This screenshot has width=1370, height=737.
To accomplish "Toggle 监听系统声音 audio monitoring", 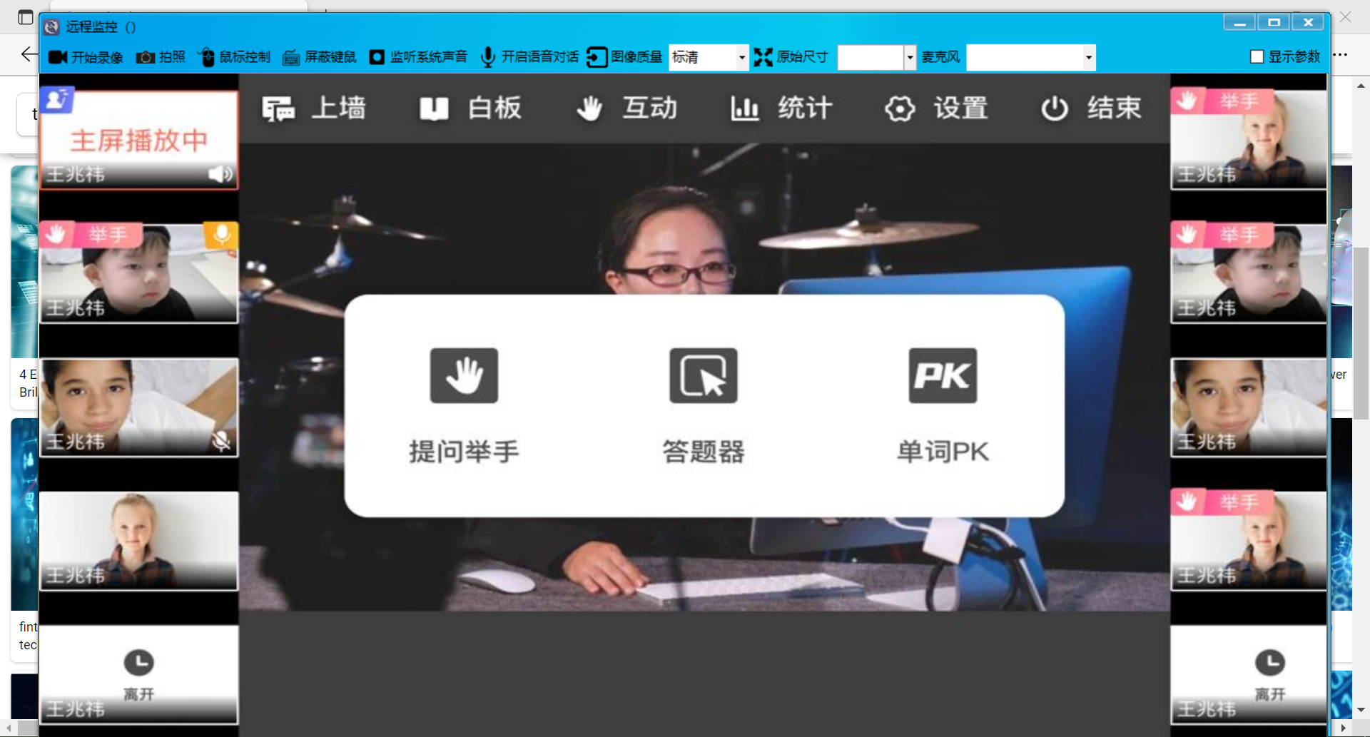I will (377, 57).
